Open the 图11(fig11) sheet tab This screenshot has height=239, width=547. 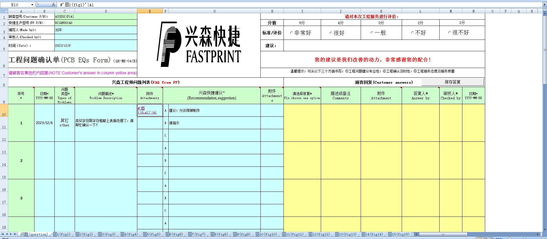click(293, 234)
